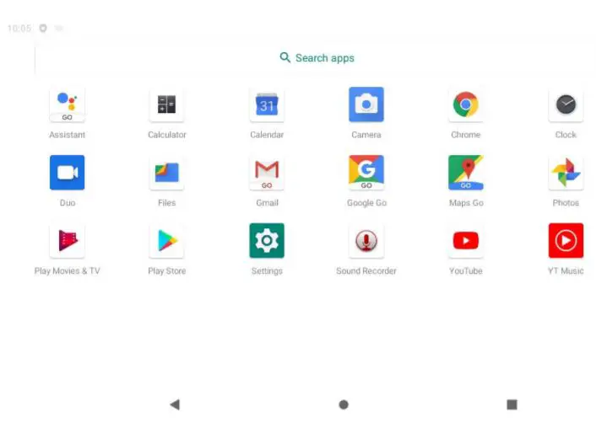
Task: Open the YouTube app icon
Action: (466, 241)
